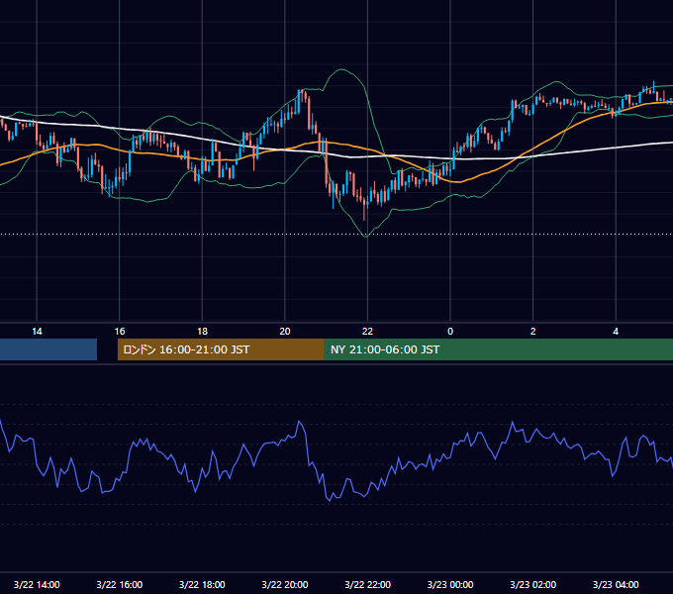Click the 0 hour label on the axis

[x=450, y=332]
